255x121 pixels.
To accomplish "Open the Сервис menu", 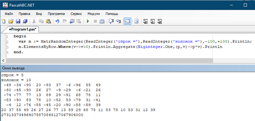I will coord(76,14).
